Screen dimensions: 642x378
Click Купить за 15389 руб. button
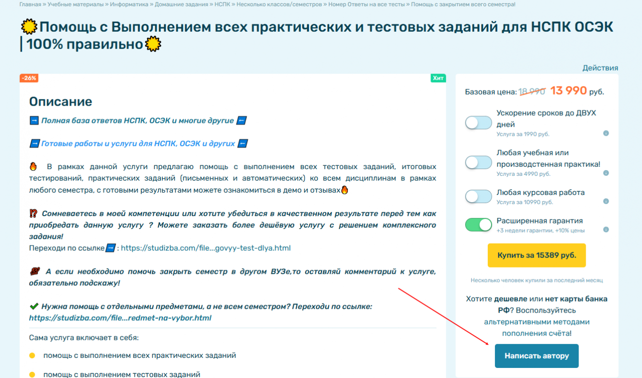[x=537, y=255]
